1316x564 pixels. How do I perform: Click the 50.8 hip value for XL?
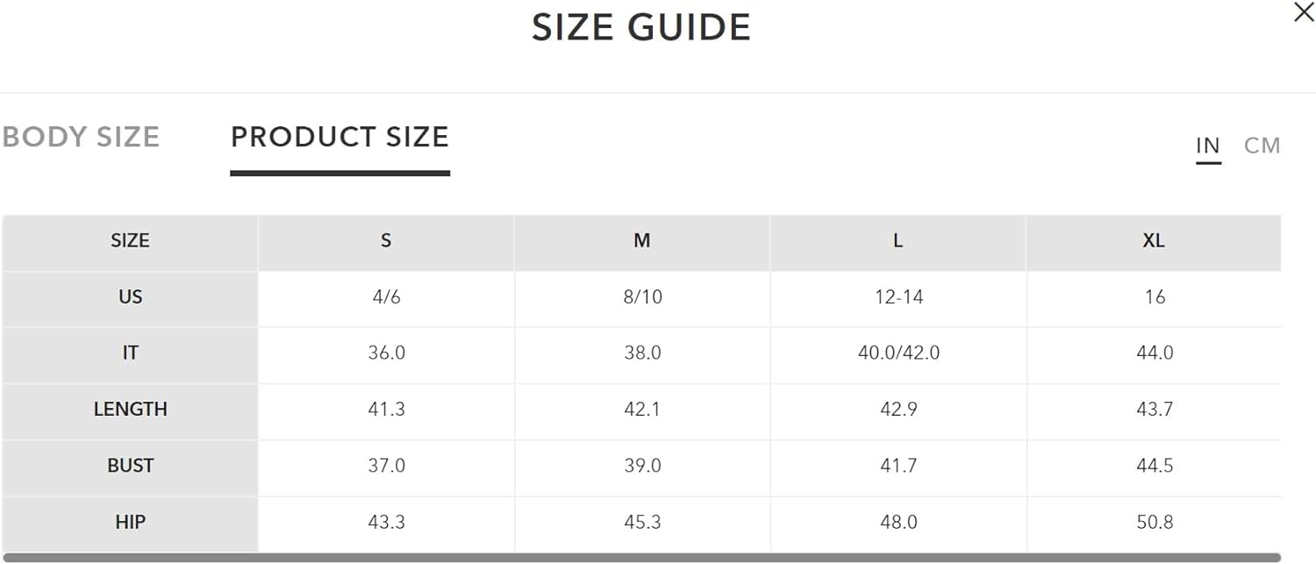pyautogui.click(x=1154, y=522)
